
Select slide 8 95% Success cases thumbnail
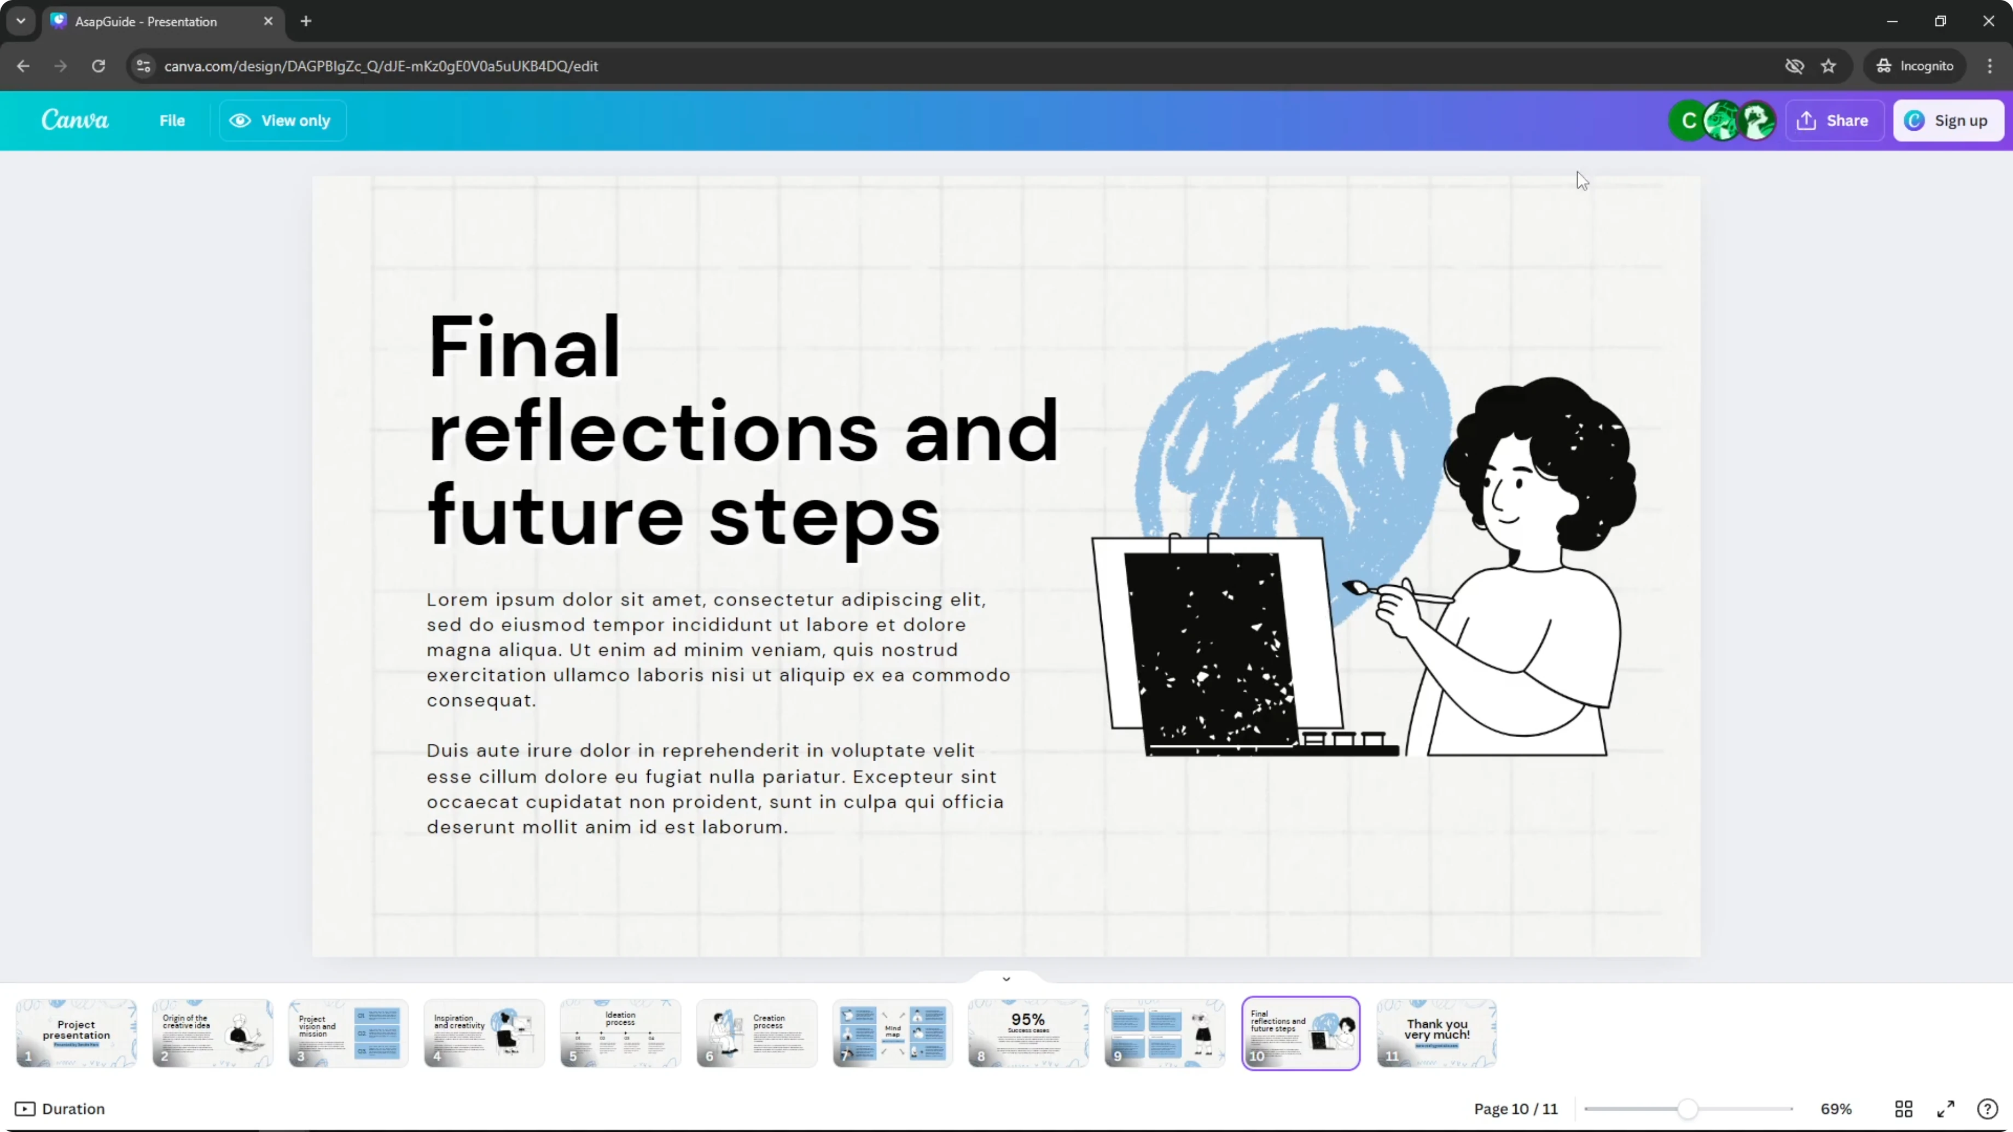[1028, 1033]
